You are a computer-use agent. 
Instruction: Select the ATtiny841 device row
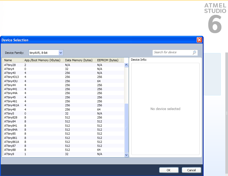(64, 126)
